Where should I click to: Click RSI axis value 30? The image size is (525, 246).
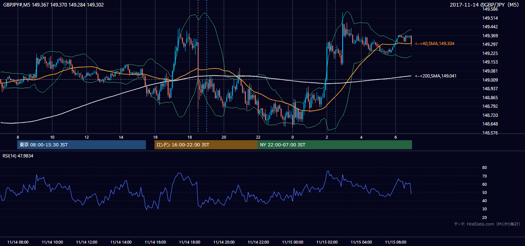pyautogui.click(x=484, y=209)
